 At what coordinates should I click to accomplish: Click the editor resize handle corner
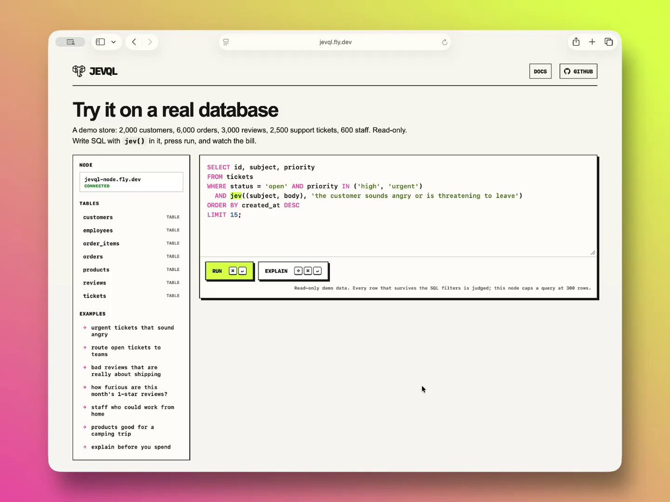coord(593,253)
